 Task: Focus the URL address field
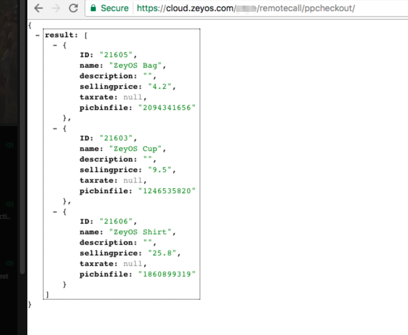click(246, 8)
